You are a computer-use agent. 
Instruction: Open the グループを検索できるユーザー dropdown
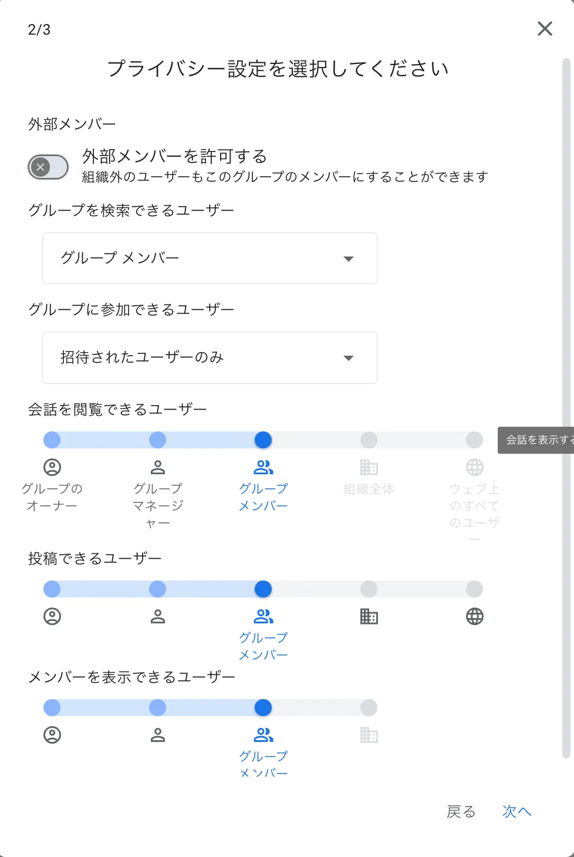(x=210, y=258)
